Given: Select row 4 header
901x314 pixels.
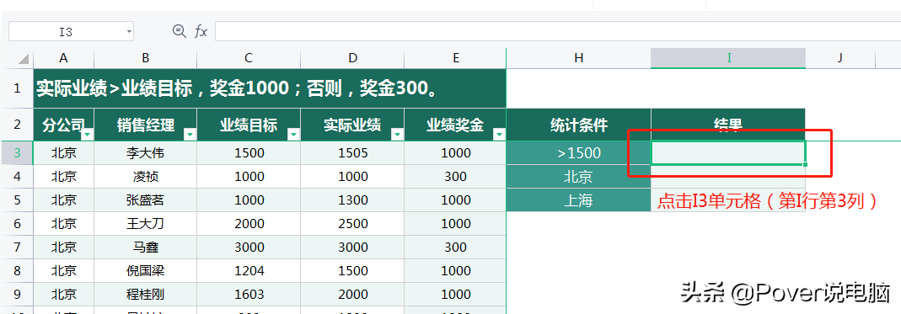Looking at the screenshot, I should [x=17, y=177].
